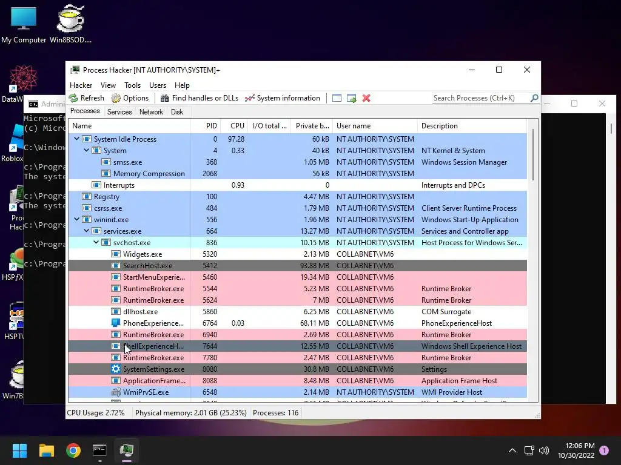The width and height of the screenshot is (621, 465).
Task: Click the Widgets.exe process icon
Action: (116, 254)
